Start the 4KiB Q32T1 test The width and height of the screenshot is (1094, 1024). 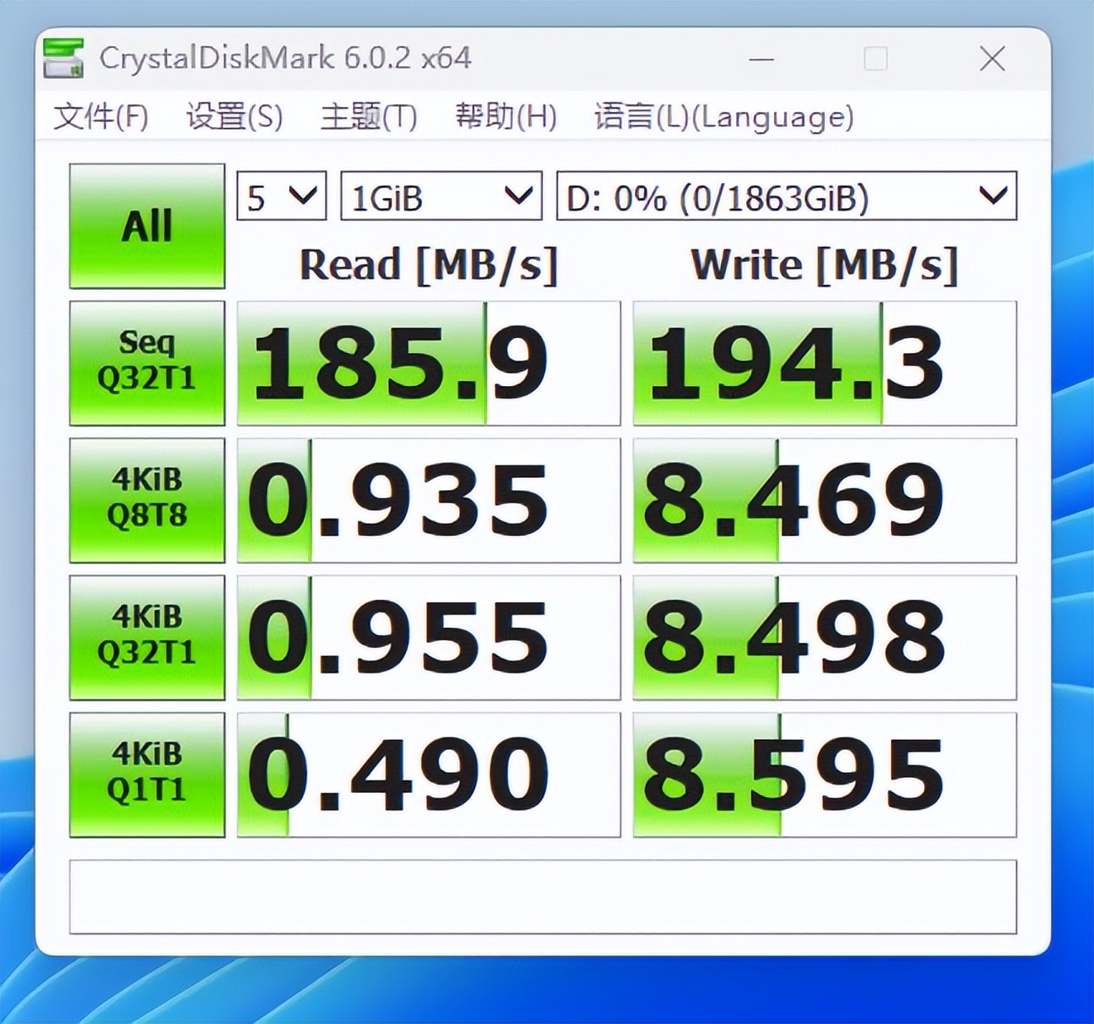tap(146, 635)
